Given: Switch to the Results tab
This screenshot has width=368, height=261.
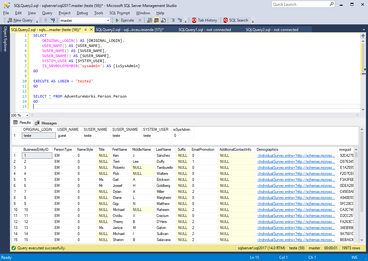Looking at the screenshot, I should pos(22,123).
